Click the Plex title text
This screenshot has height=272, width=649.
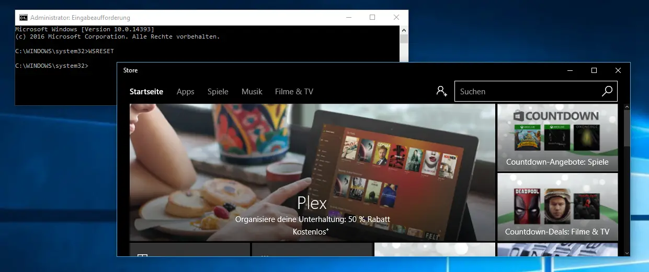point(312,203)
